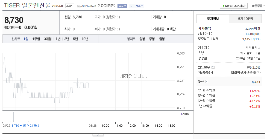The image size is (267, 139).
Task: Click the 52-week low 8,135
Action: coord(256,39)
